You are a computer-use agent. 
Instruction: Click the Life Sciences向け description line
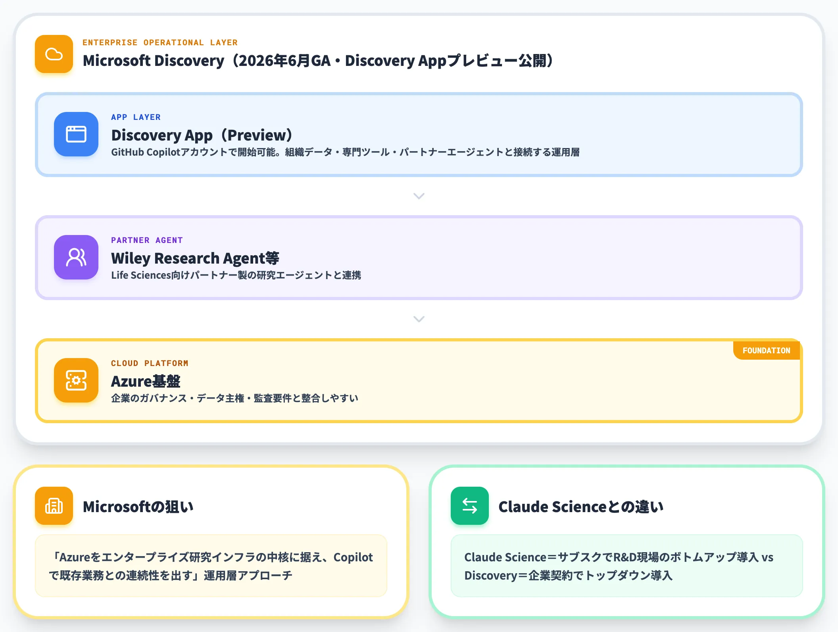(x=236, y=276)
